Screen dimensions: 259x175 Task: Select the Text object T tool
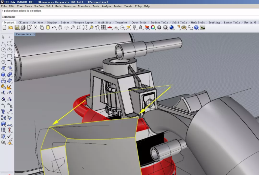coord(3,111)
